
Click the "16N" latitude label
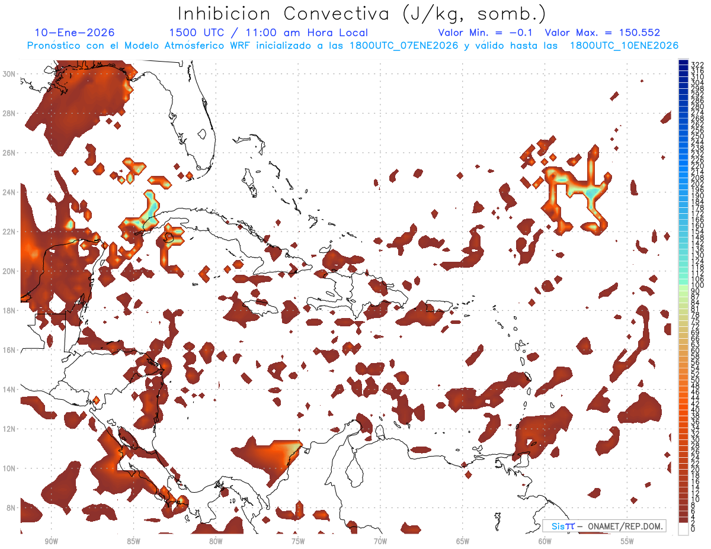coord(9,350)
